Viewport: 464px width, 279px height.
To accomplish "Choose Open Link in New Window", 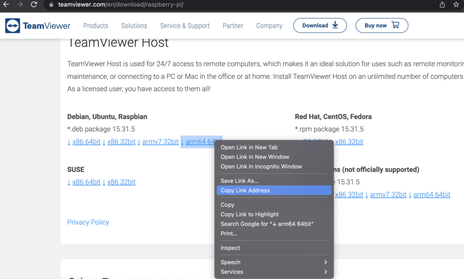I will pos(274,157).
